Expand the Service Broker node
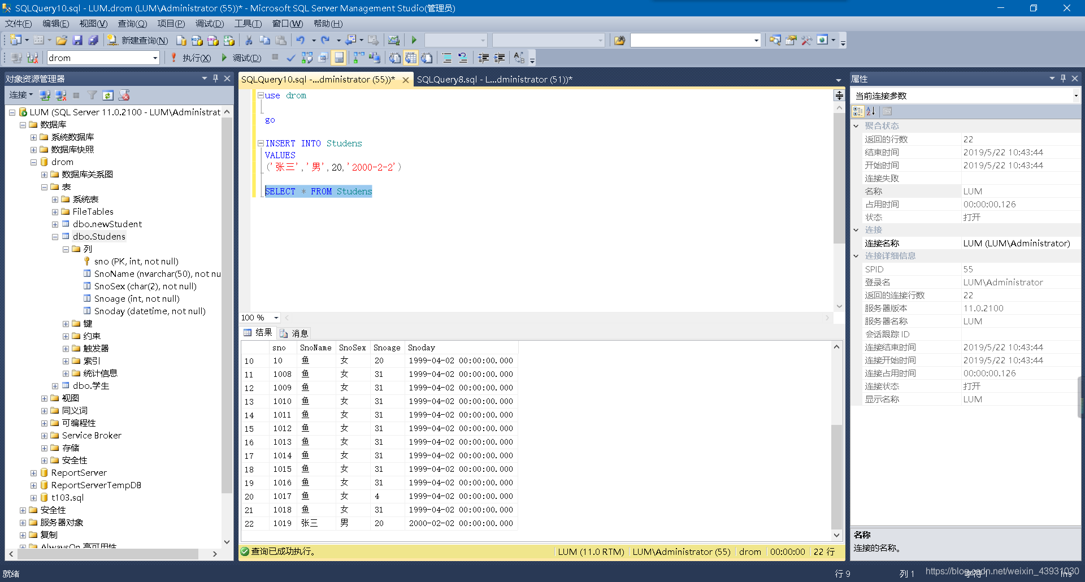 click(44, 436)
